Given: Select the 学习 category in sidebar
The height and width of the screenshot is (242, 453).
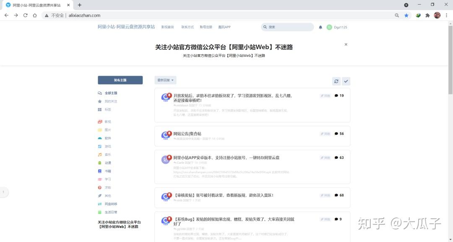Looking at the screenshot, I should tap(104, 179).
